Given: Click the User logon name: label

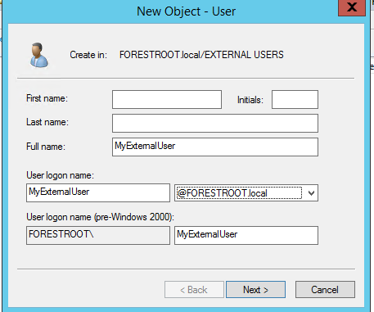Looking at the screenshot, I should 60,175.
